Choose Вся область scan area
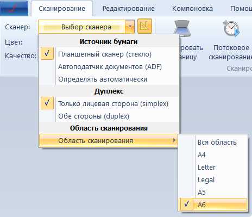The image size is (252, 217). coord(213,142)
